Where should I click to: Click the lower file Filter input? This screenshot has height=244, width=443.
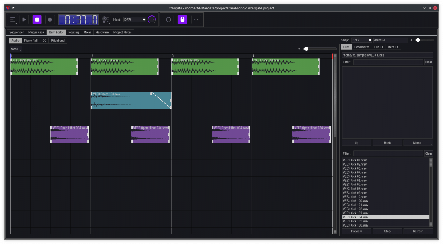pos(388,153)
